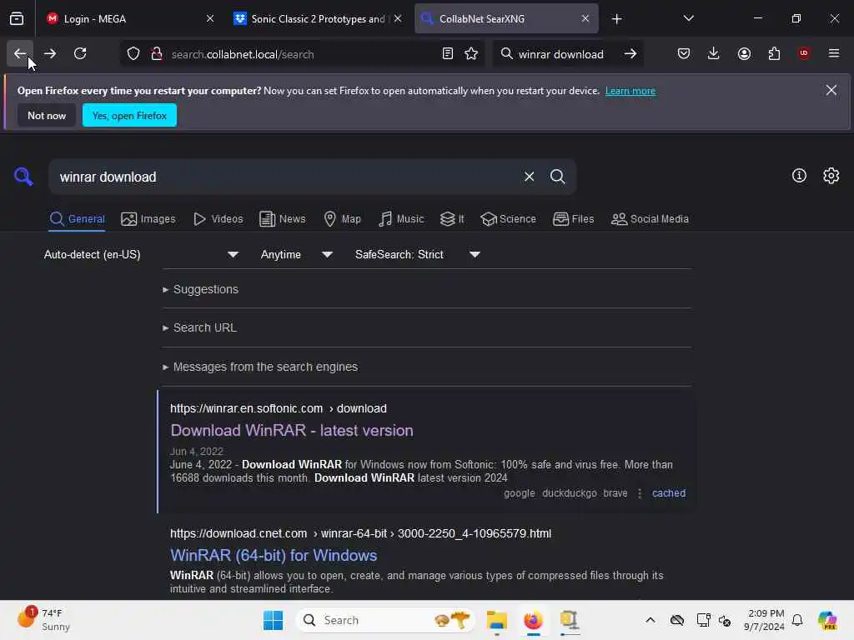Click the padlock site security icon
The width and height of the screenshot is (854, 640).
click(x=157, y=54)
